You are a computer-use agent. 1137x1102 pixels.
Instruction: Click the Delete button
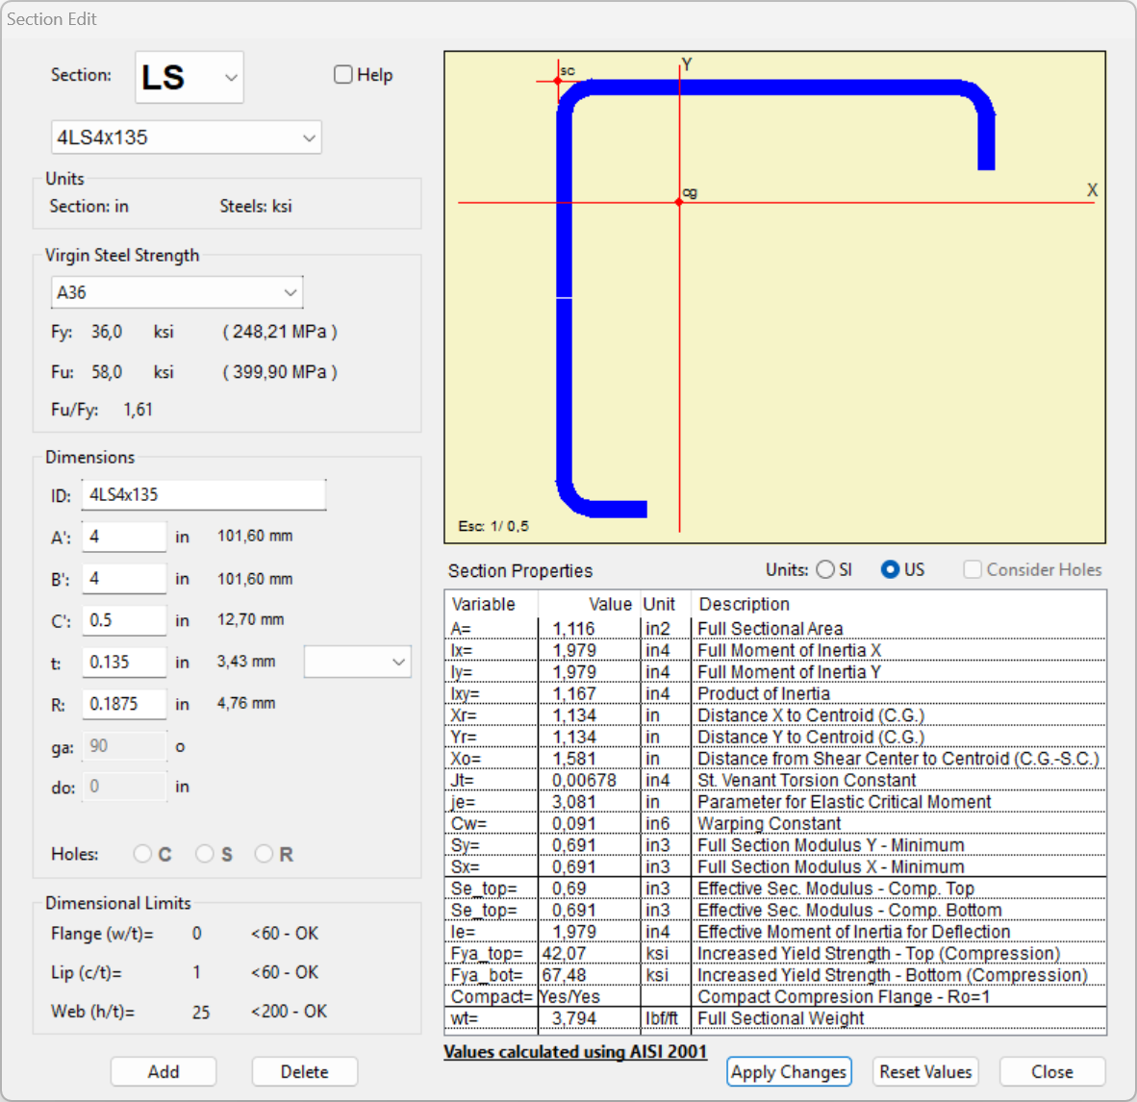tap(304, 1071)
